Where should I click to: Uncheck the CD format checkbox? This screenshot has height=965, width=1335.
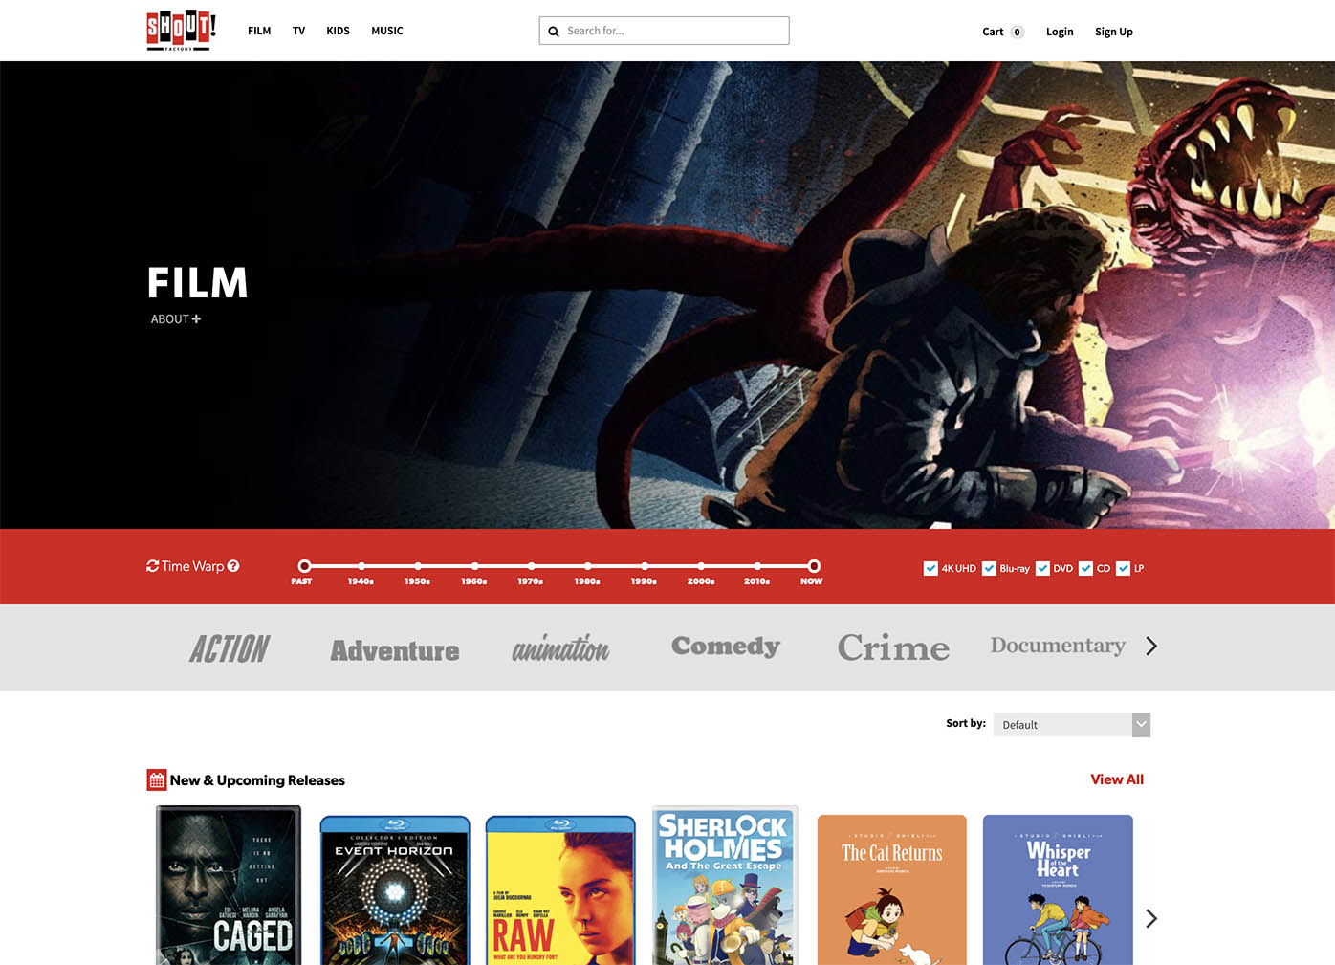tap(1085, 568)
